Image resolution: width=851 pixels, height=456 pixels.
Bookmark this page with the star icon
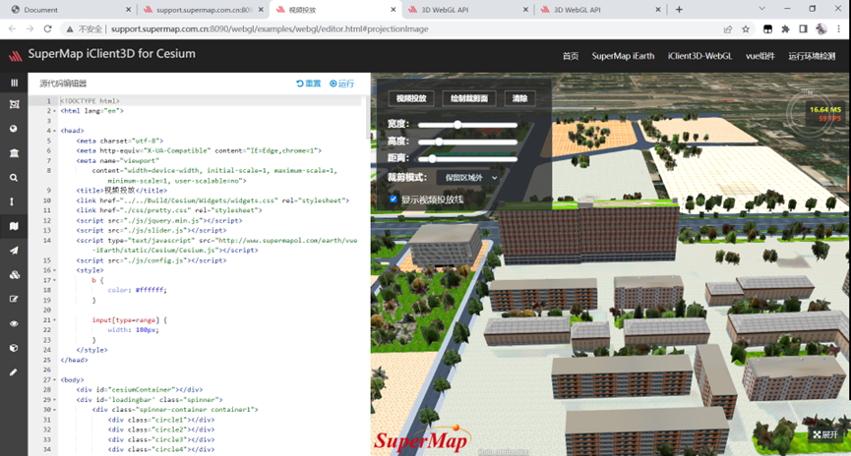point(746,29)
